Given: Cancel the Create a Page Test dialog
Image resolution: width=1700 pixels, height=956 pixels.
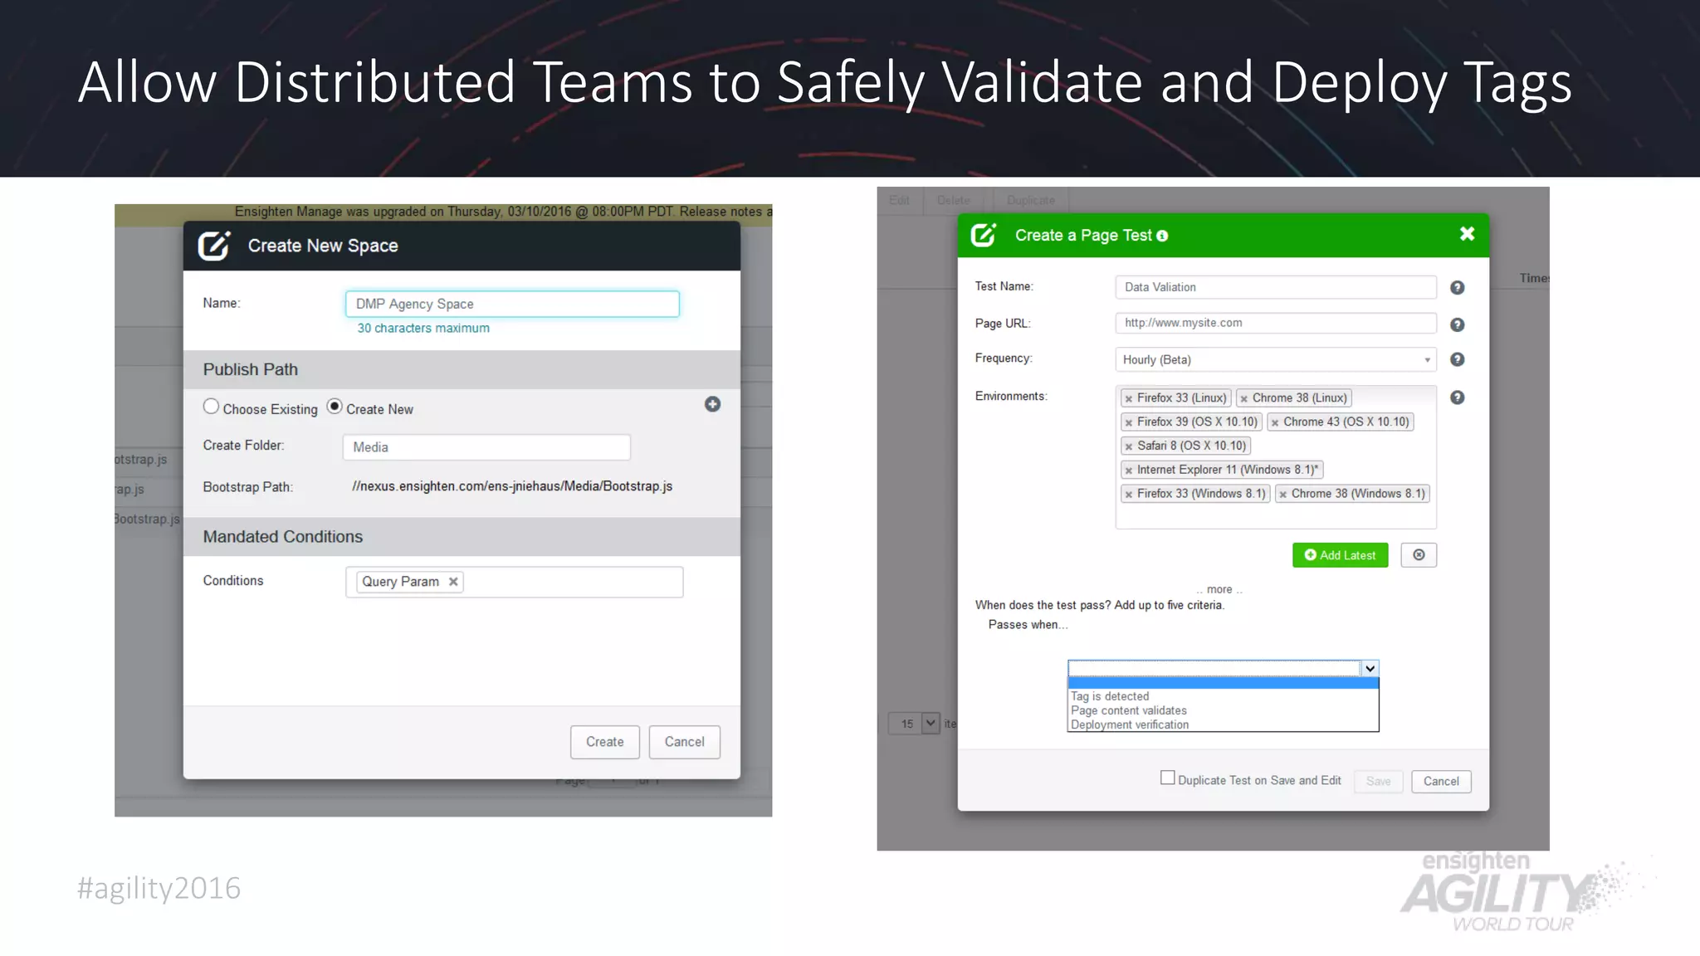Looking at the screenshot, I should point(1441,782).
